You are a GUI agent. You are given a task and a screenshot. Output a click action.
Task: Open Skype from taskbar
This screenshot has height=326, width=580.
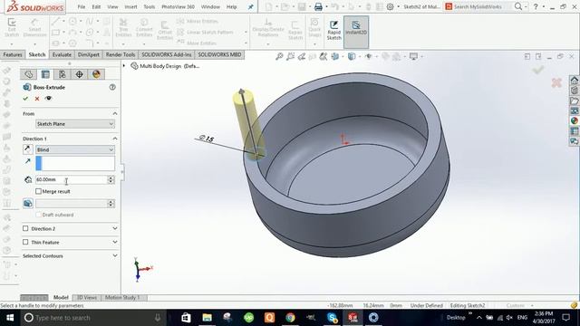333,318
